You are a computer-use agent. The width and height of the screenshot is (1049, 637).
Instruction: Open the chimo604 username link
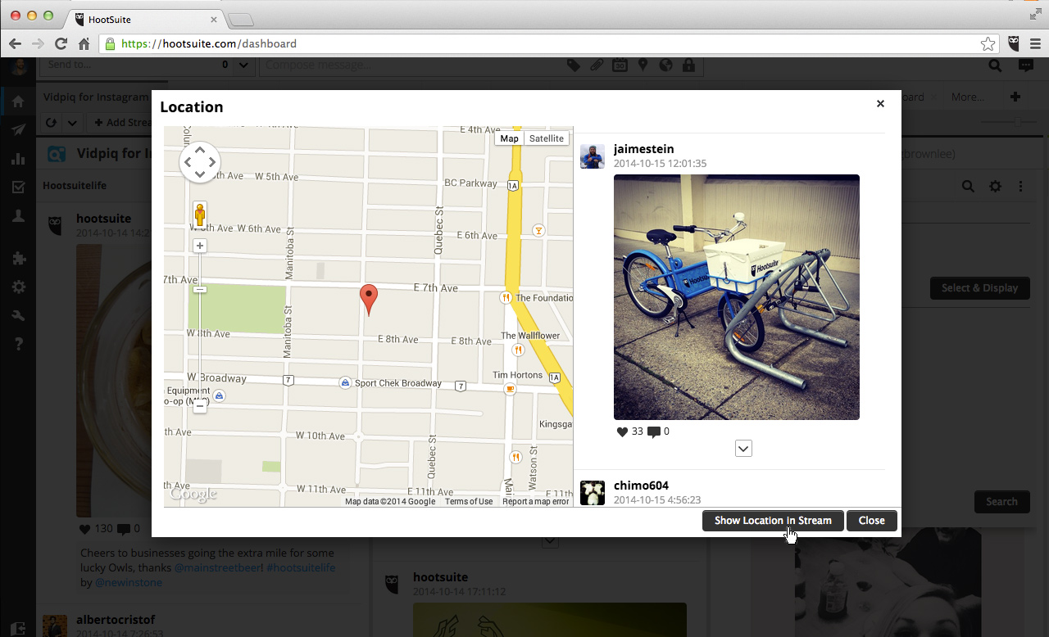641,486
